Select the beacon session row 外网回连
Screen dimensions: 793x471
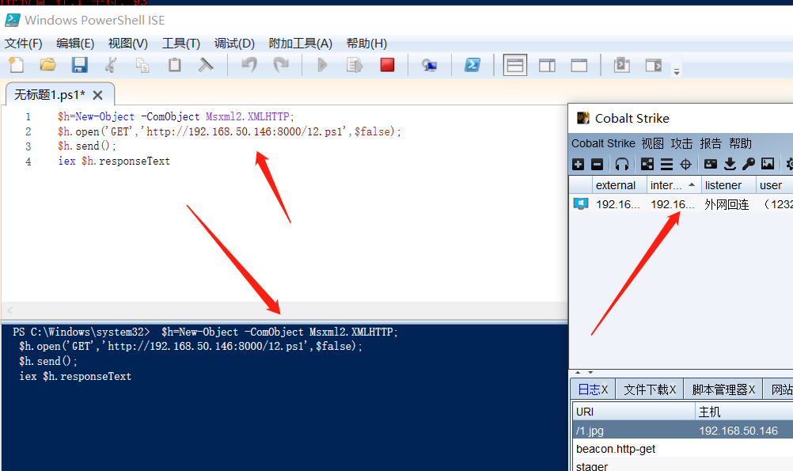[x=681, y=204]
